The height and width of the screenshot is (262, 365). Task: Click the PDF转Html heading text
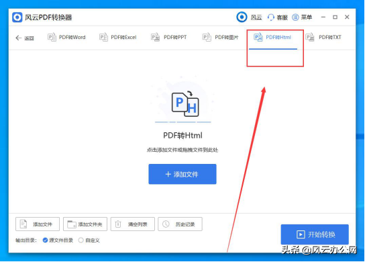pyautogui.click(x=182, y=136)
